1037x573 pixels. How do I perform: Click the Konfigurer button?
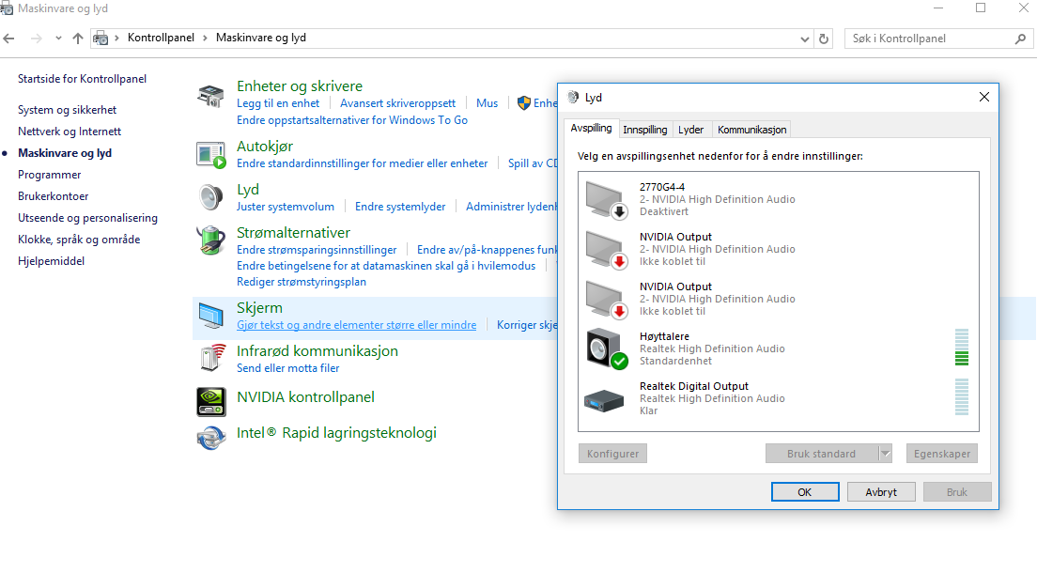pos(612,454)
